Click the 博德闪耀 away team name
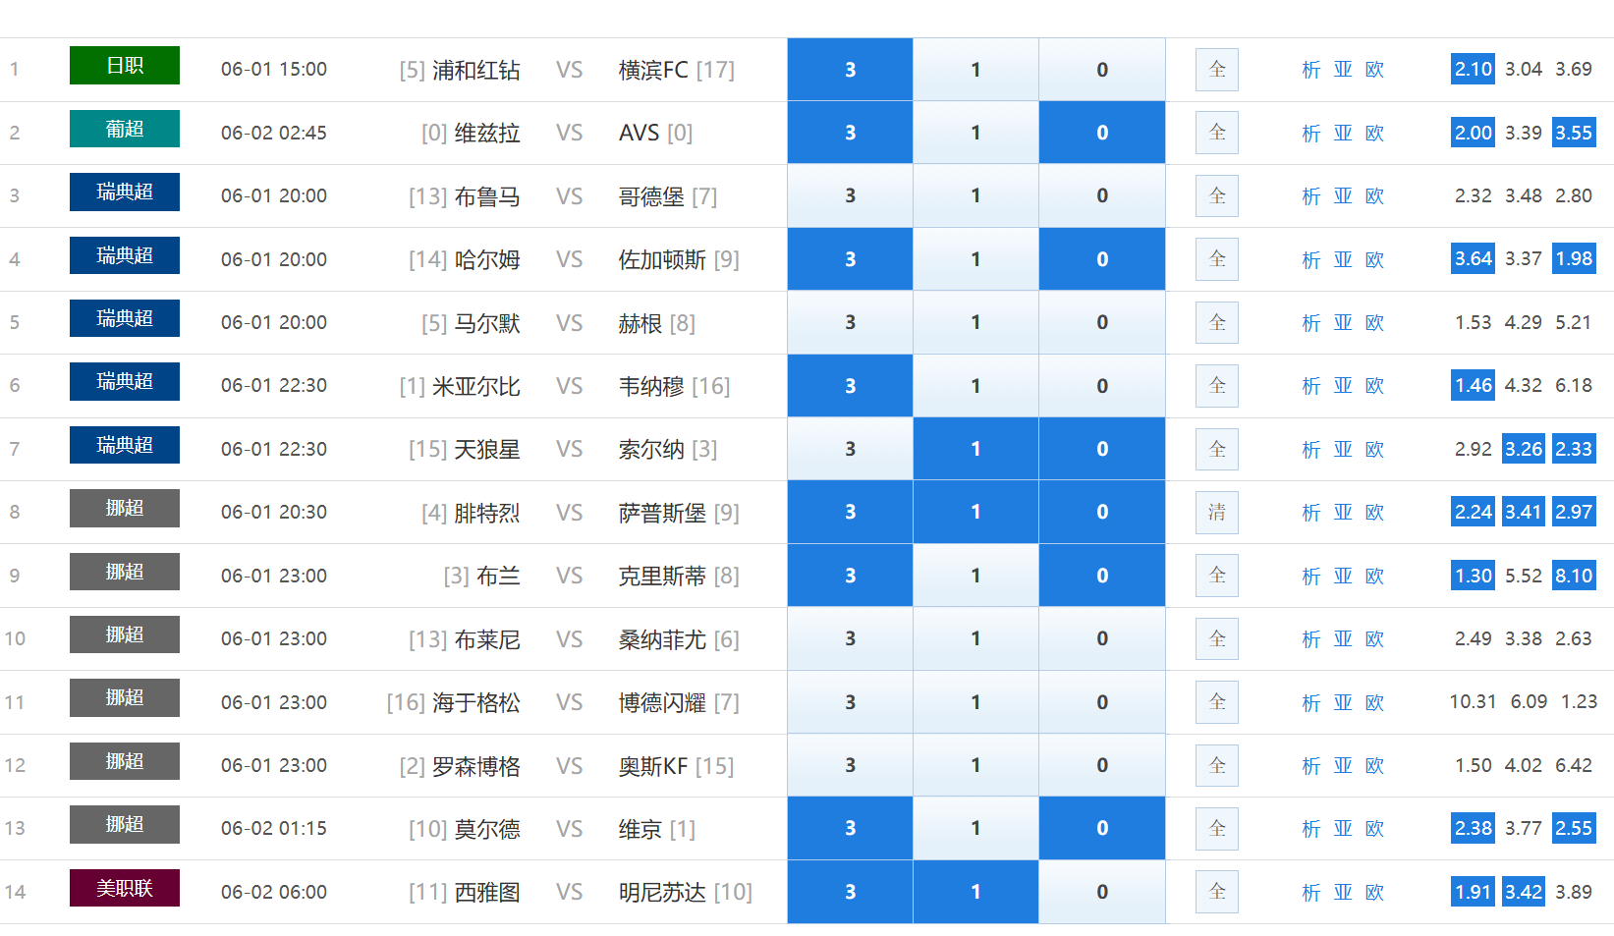Image resolution: width=1614 pixels, height=936 pixels. point(662,702)
